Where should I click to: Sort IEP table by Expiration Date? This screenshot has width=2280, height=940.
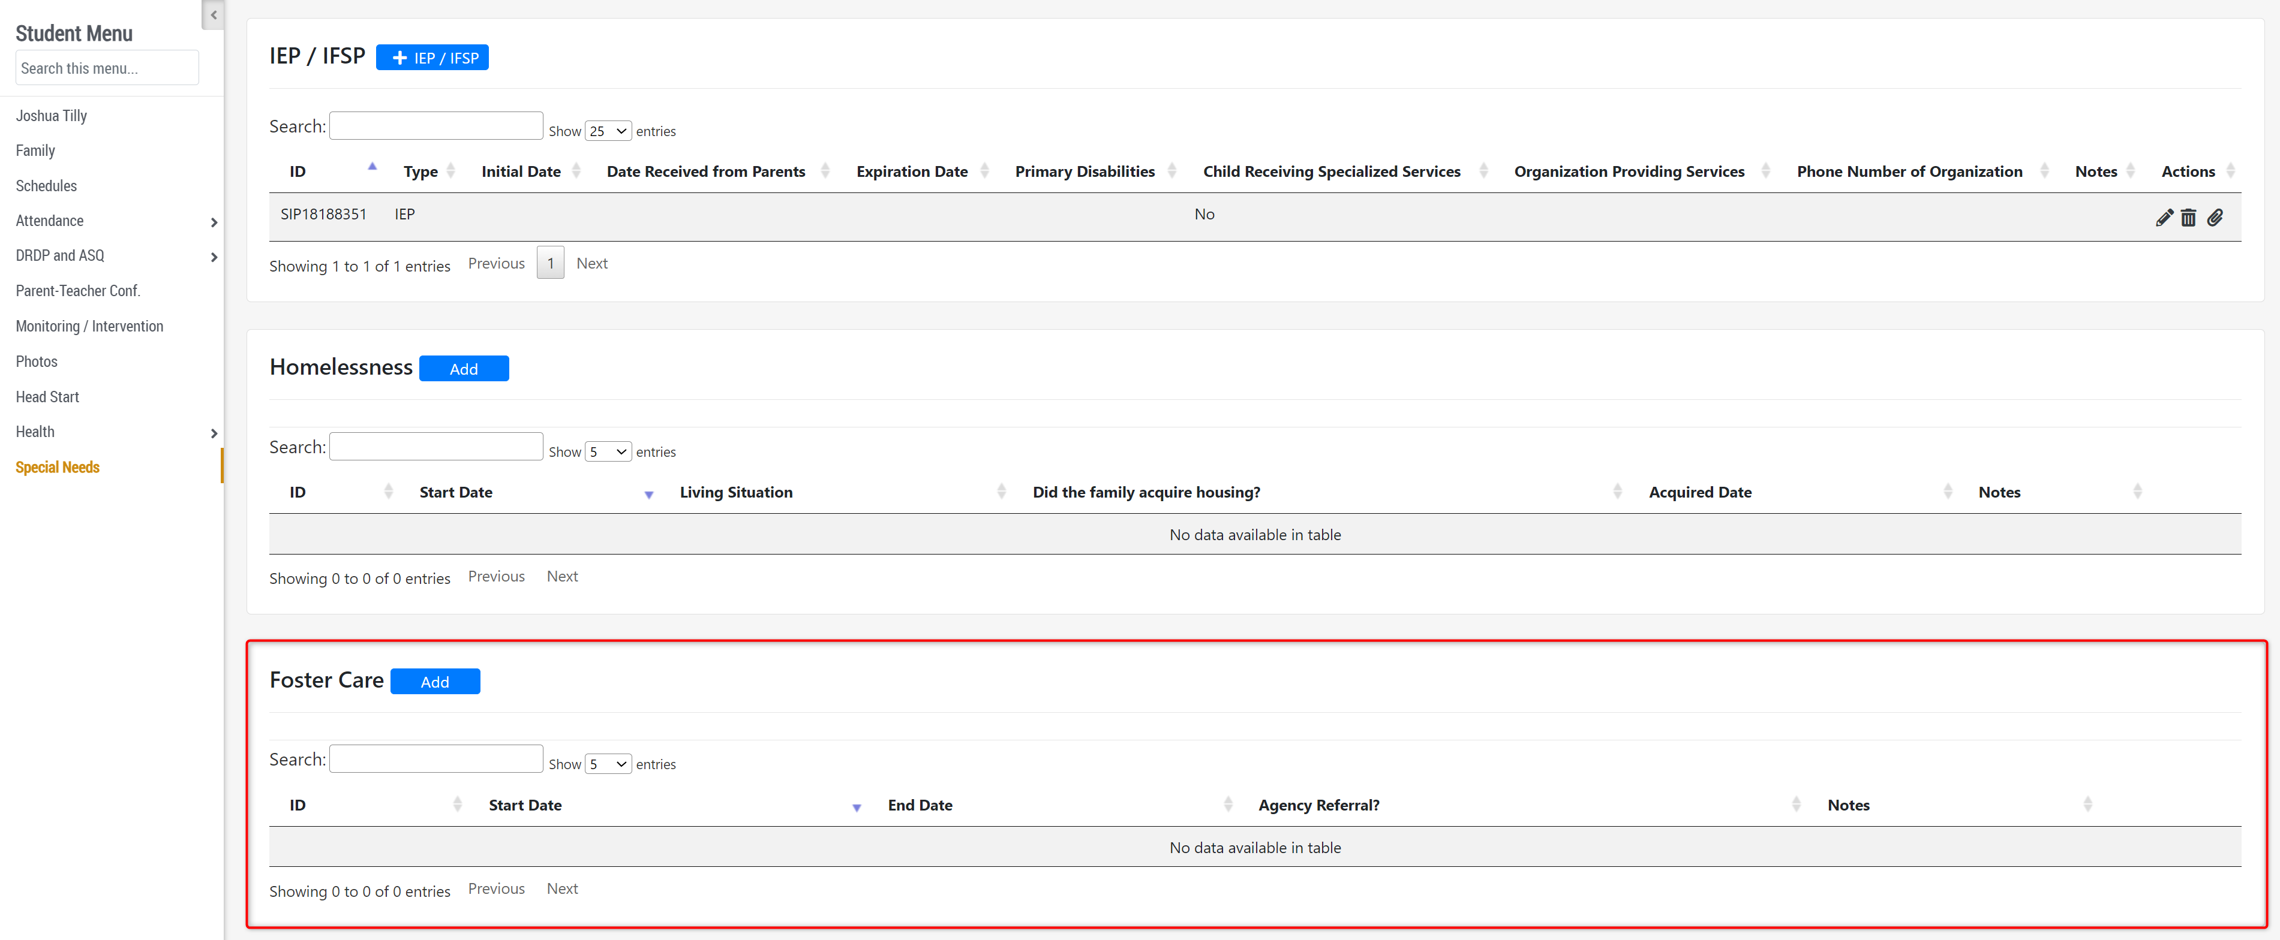[x=912, y=171]
